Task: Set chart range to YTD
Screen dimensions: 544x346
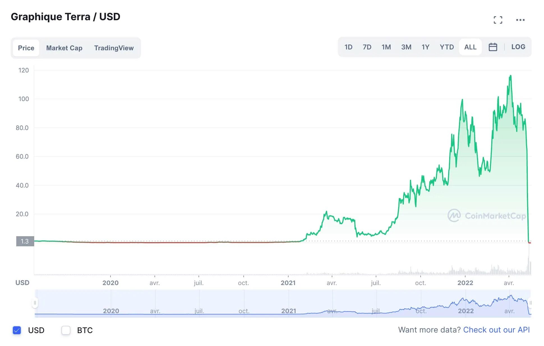Action: [447, 47]
